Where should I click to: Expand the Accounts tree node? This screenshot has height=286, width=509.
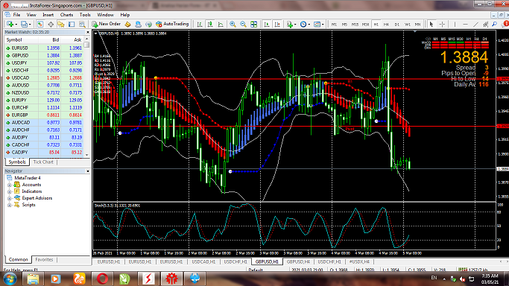(10, 185)
